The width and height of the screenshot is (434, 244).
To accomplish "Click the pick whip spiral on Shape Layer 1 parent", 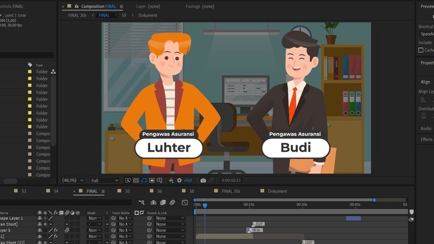I will pos(149,218).
